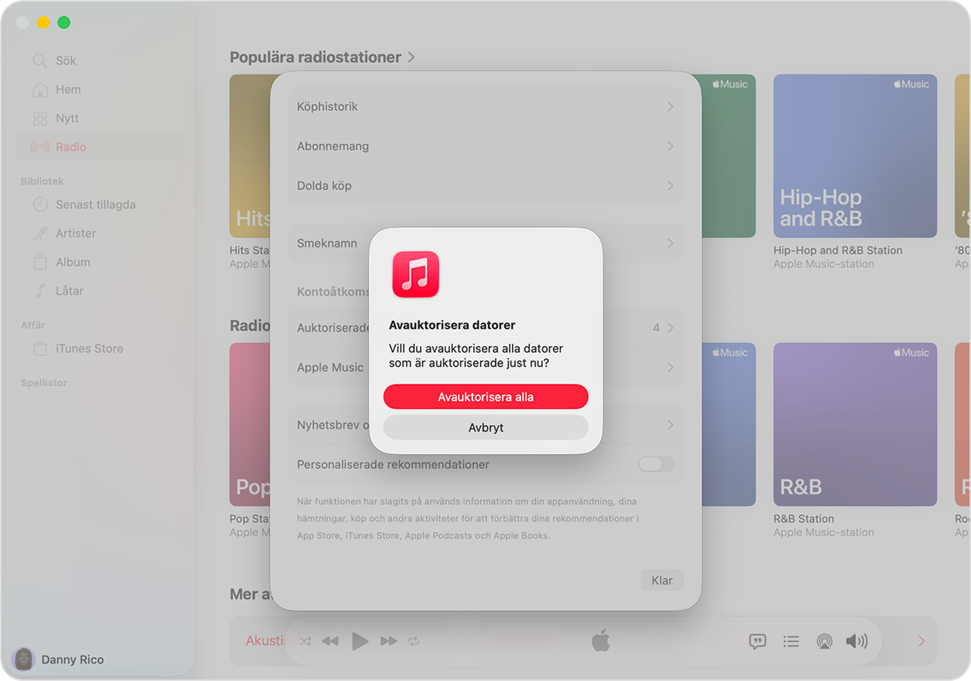Enable shuffle in the playback bar
Screen dimensions: 971x681
pos(305,641)
